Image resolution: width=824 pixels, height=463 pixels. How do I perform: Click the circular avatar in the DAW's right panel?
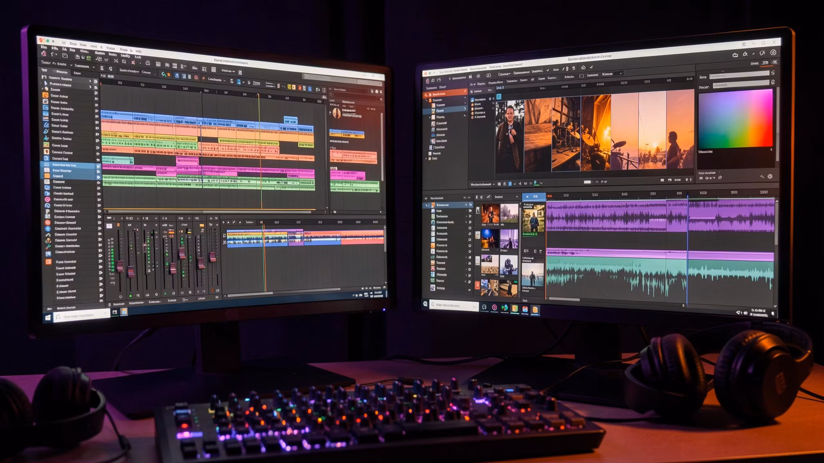click(336, 113)
